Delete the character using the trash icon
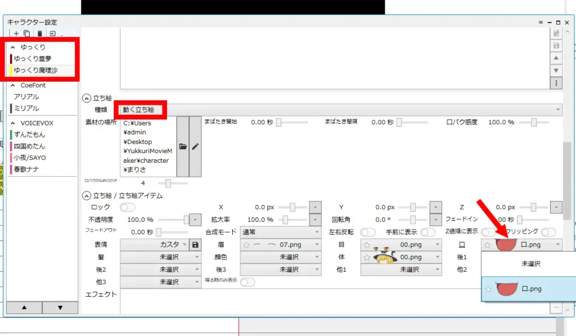Image resolution: width=576 pixels, height=336 pixels. (x=39, y=33)
